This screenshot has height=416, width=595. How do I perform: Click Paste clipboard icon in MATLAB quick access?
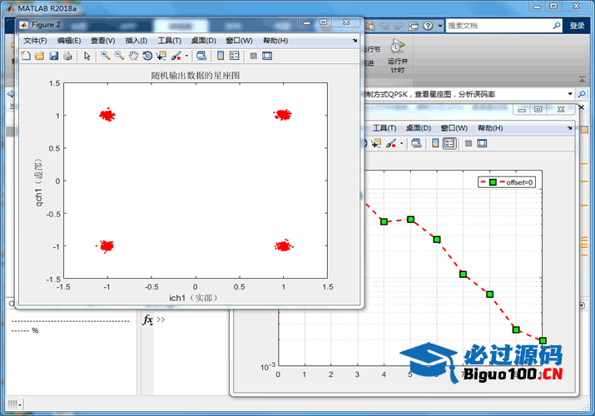coord(370,26)
